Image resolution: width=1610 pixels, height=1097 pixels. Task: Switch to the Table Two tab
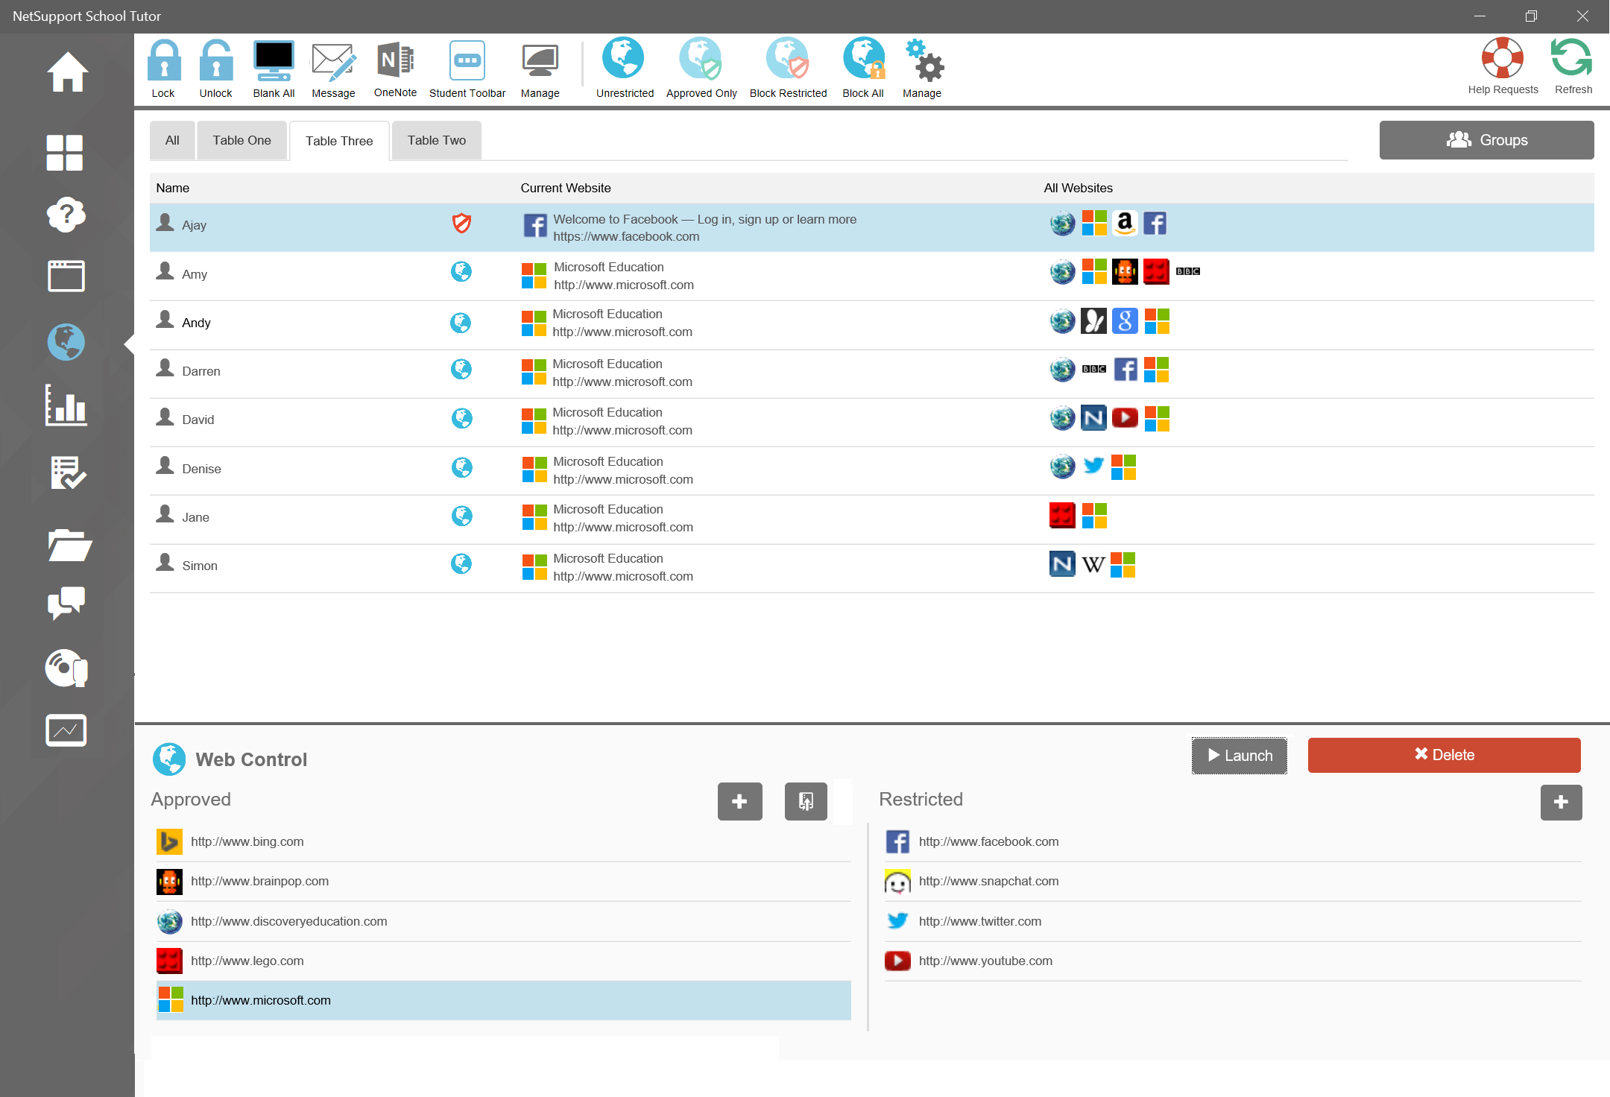point(436,140)
